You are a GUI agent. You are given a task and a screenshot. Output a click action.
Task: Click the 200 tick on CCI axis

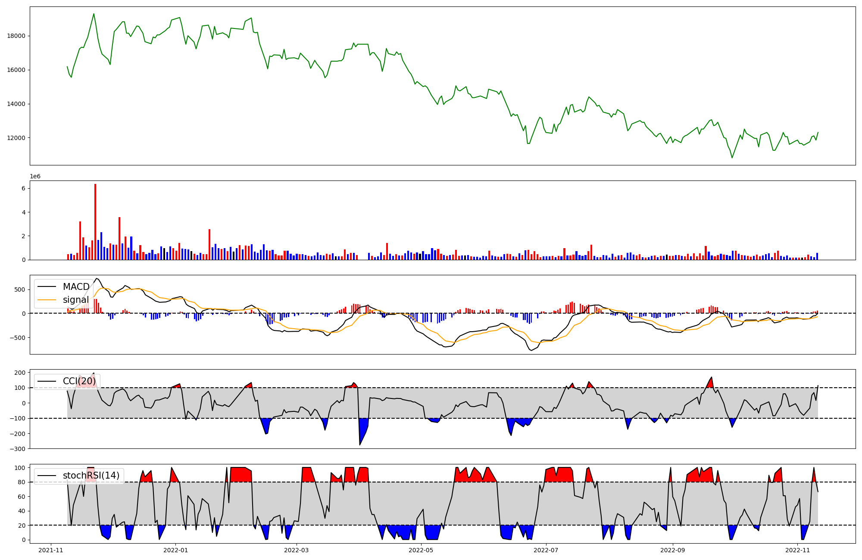point(20,372)
